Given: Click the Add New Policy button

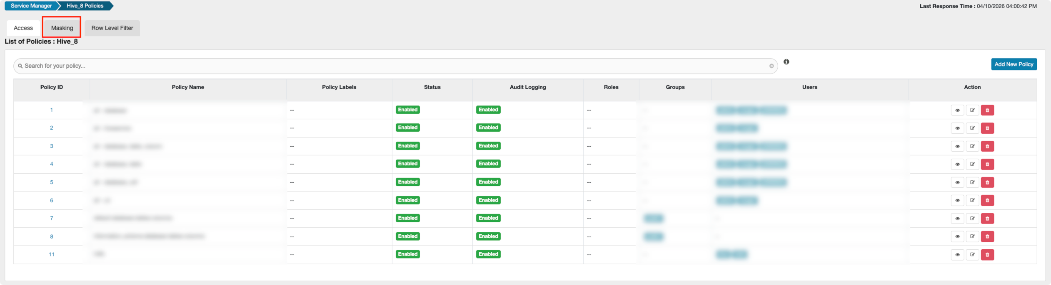Looking at the screenshot, I should (x=1014, y=64).
